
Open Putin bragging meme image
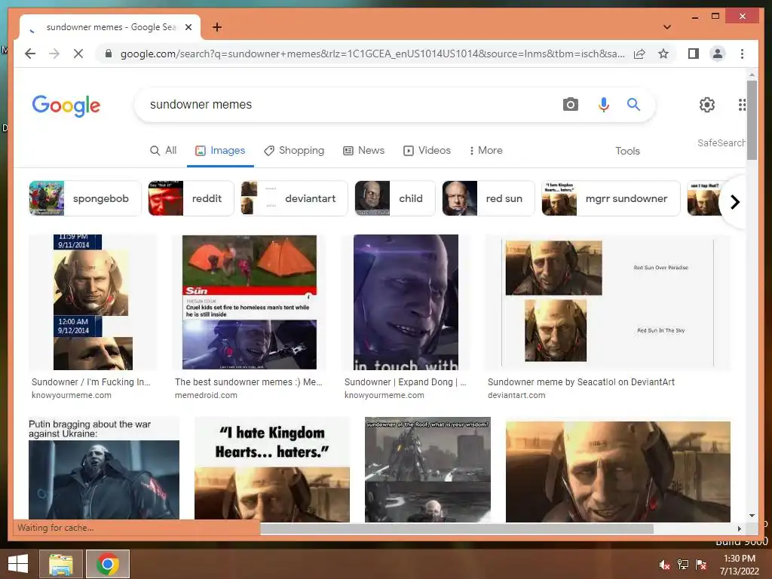104,470
